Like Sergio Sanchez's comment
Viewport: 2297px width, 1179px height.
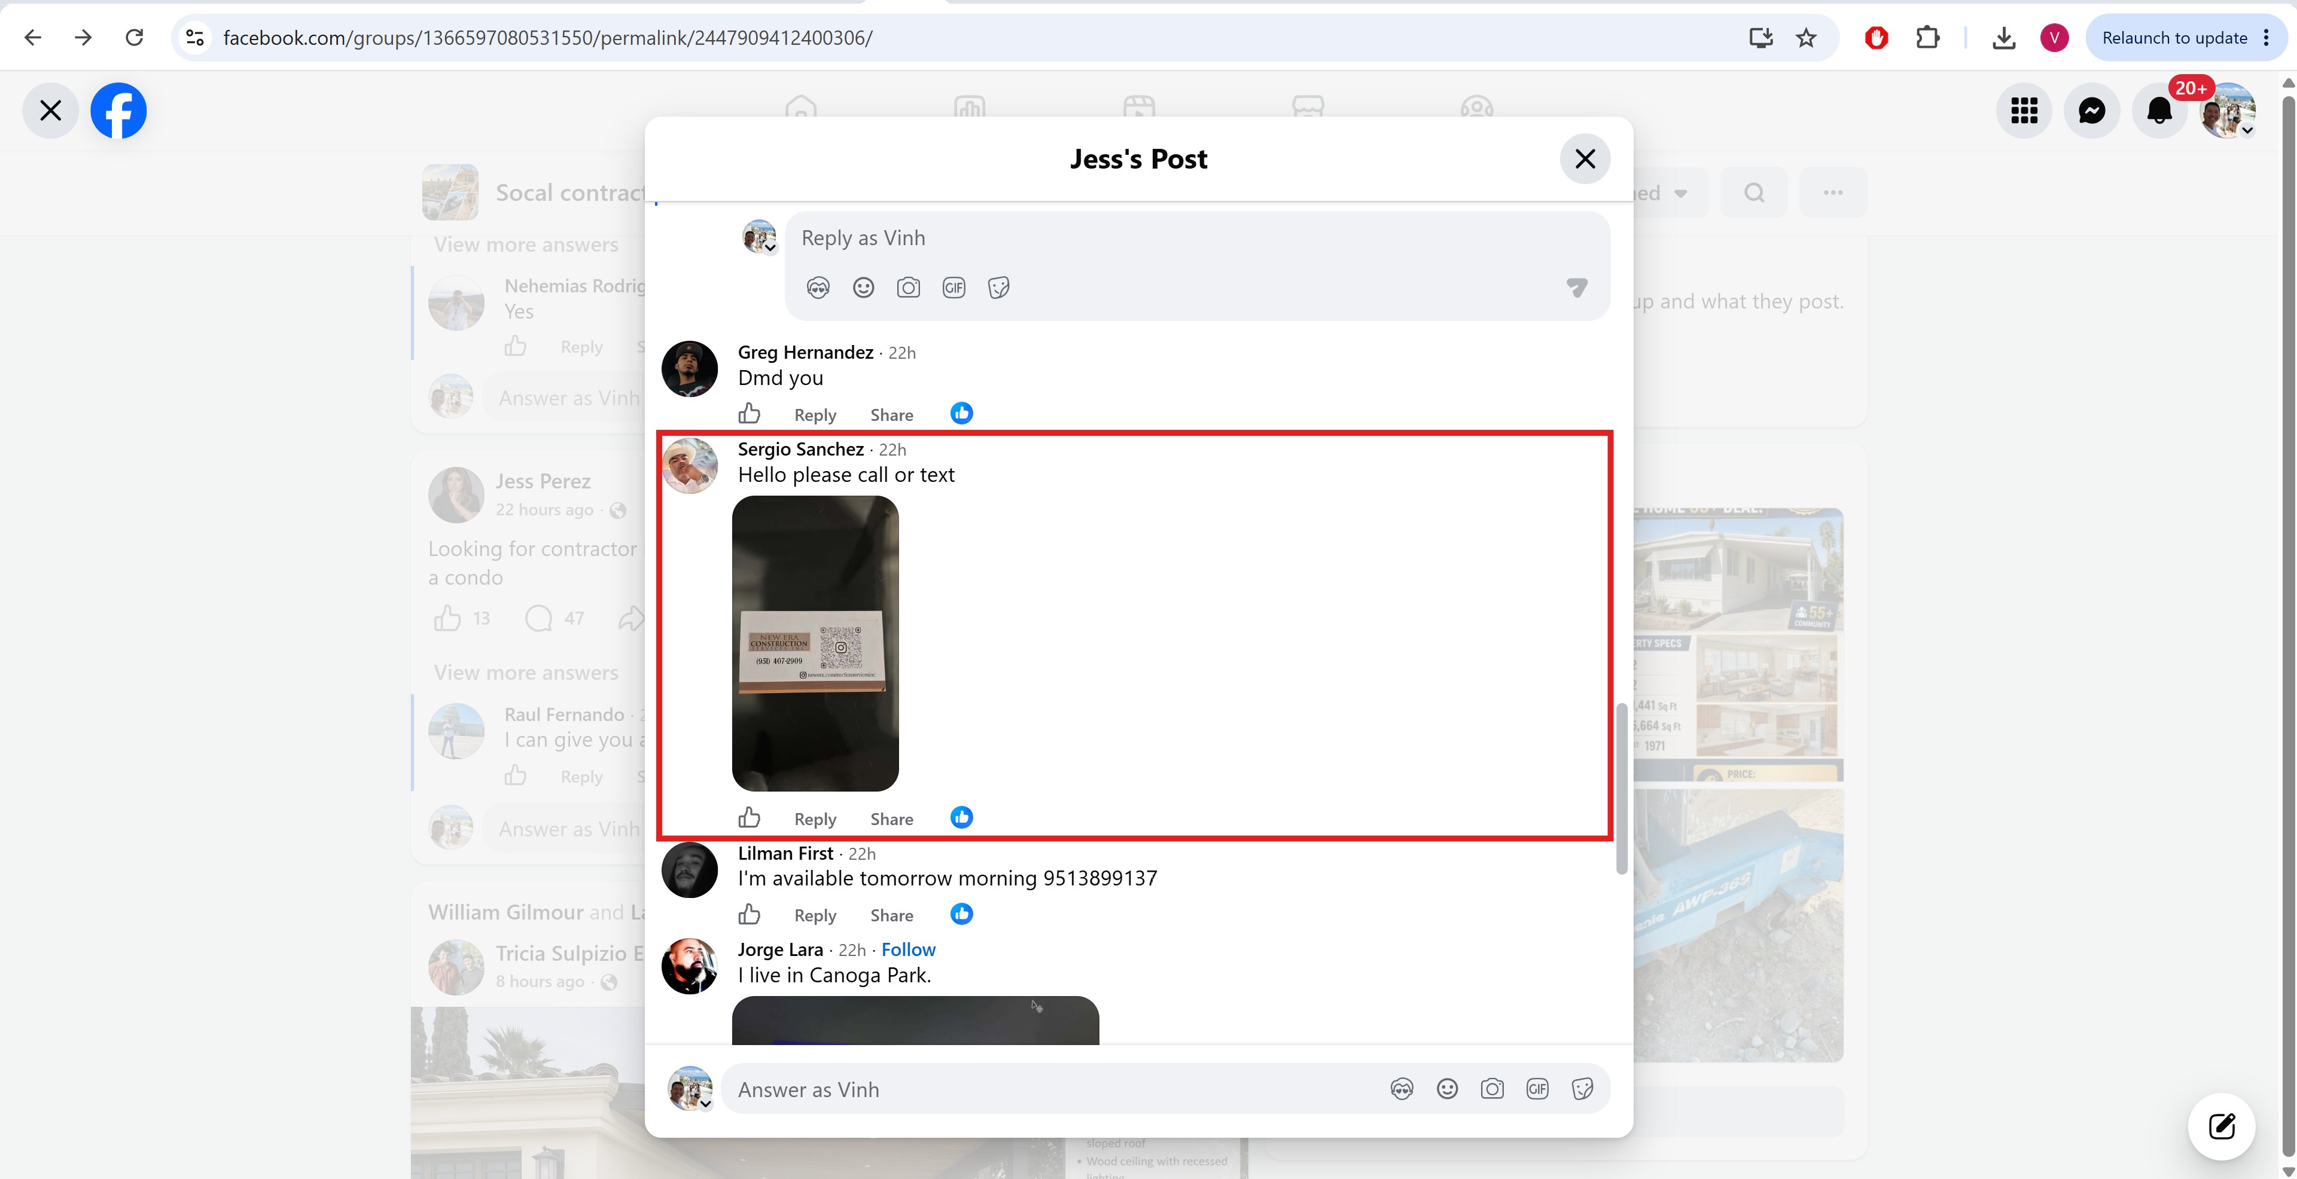[749, 817]
